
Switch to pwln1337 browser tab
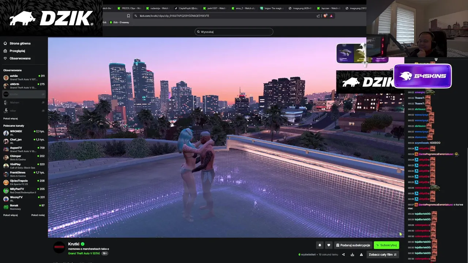click(214, 8)
